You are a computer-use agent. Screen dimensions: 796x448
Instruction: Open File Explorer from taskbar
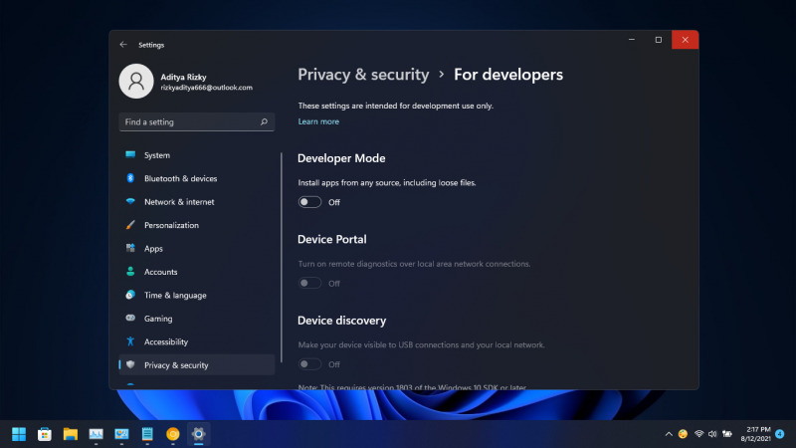click(70, 434)
